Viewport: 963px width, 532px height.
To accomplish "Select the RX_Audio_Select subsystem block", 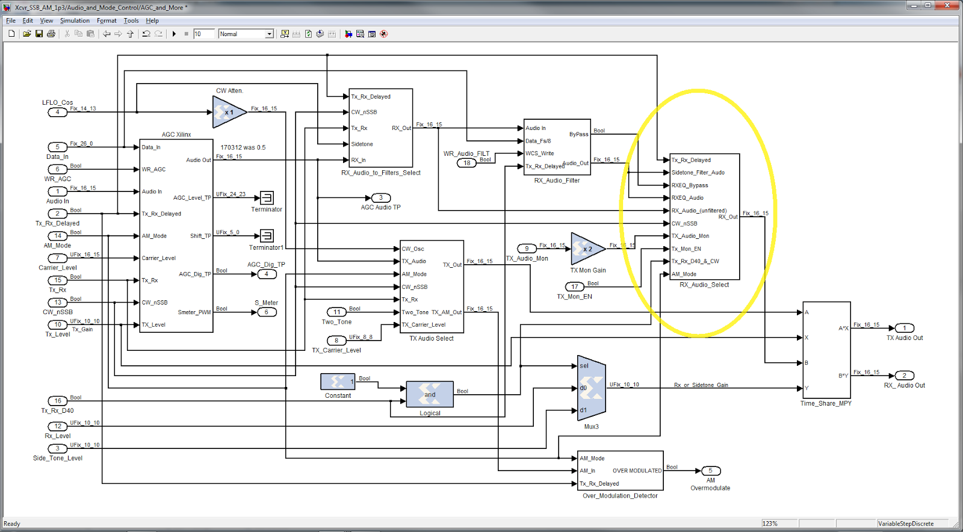I will click(x=704, y=217).
